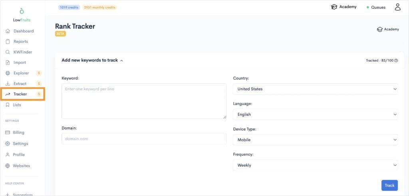Open the Extract tool
Image resolution: width=409 pixels, height=196 pixels.
[x=20, y=84]
